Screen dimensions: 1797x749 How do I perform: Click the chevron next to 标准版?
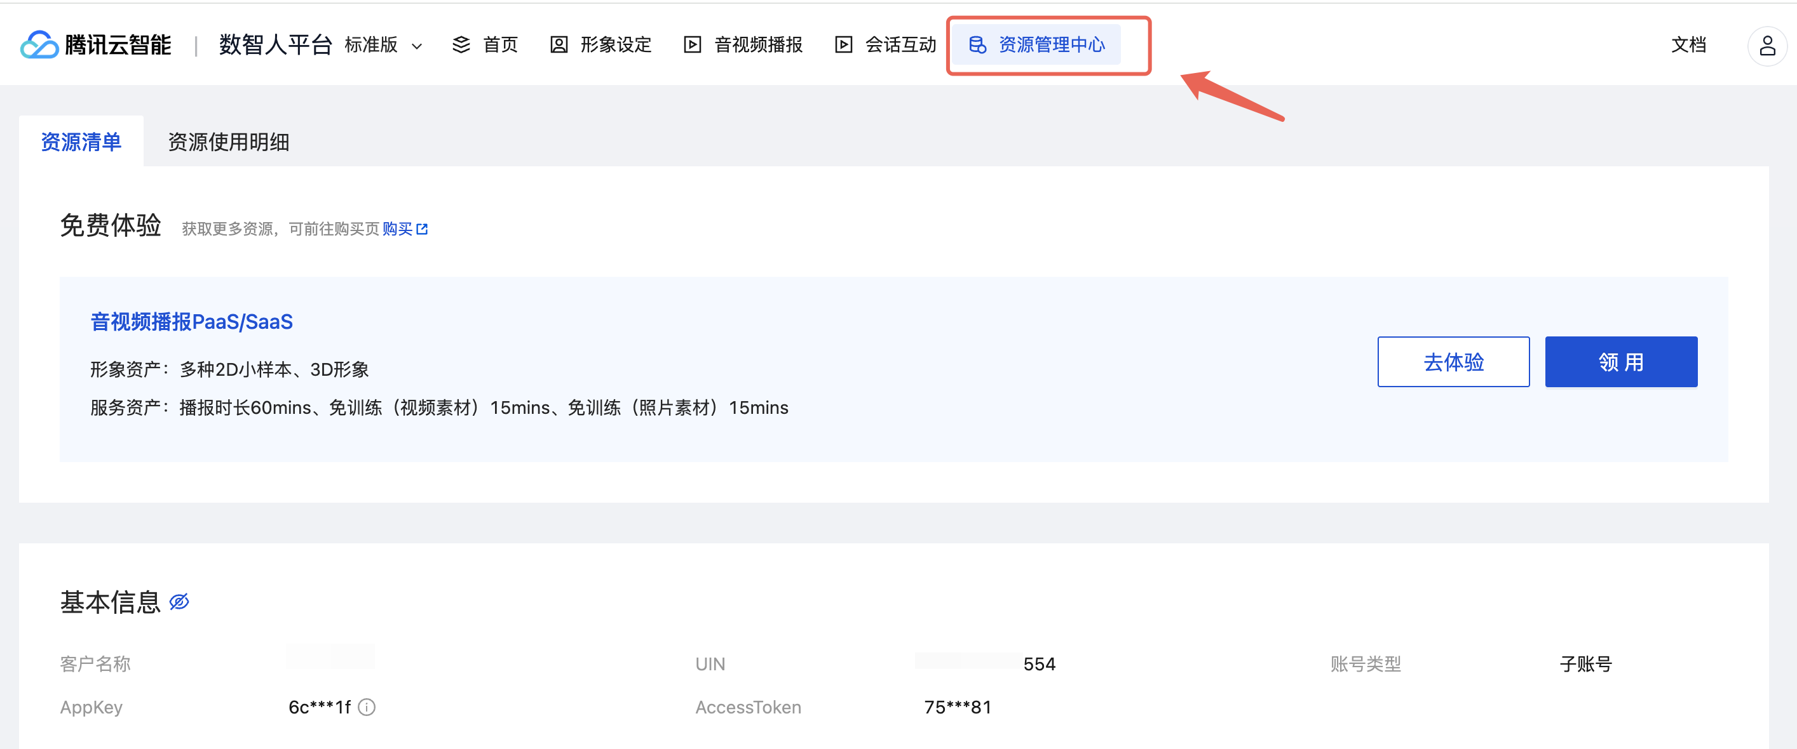point(417,46)
